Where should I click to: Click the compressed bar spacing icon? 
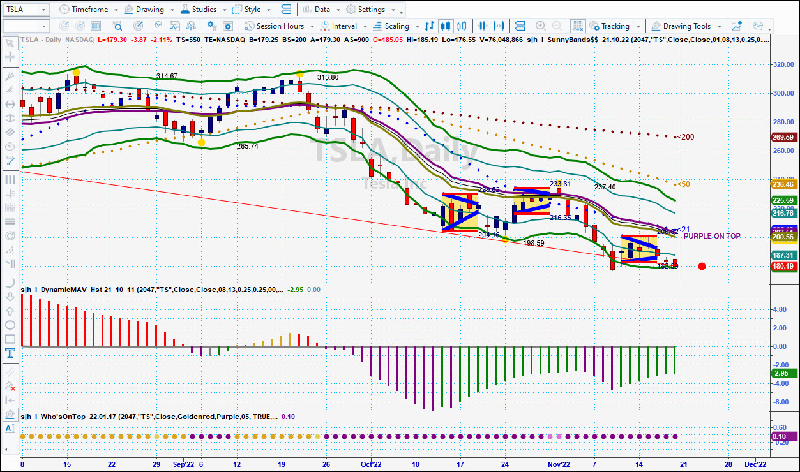483,26
